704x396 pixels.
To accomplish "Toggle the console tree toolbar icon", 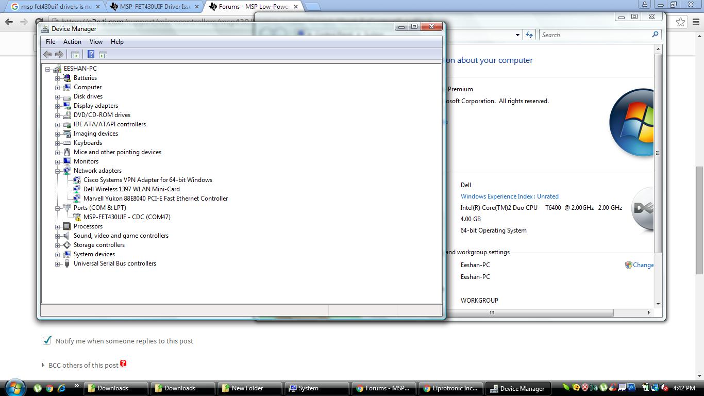I will 75,54.
